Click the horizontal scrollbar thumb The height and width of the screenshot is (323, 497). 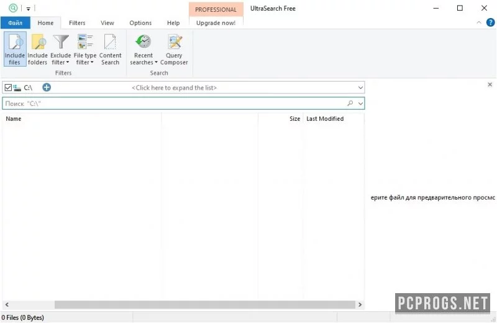(x=205, y=304)
